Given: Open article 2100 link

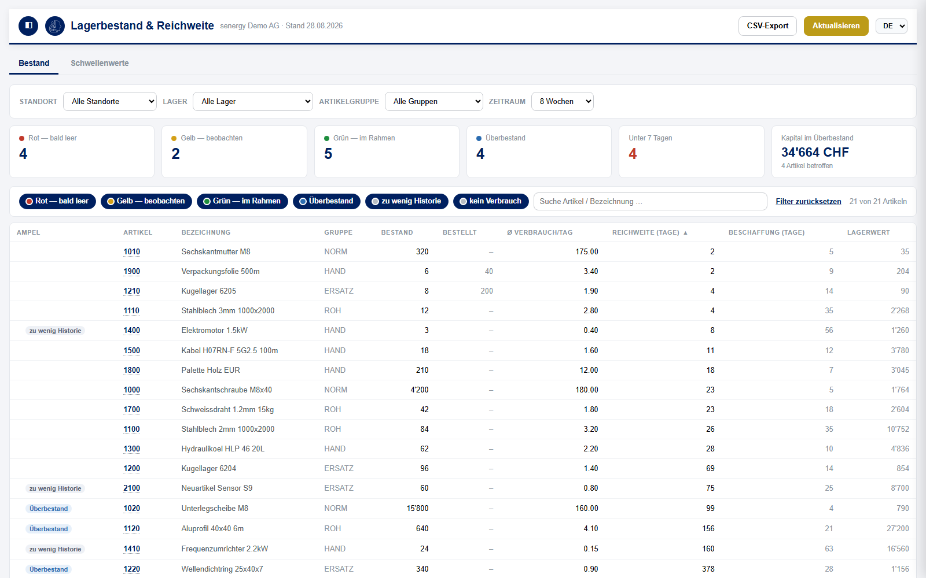Looking at the screenshot, I should pos(132,488).
